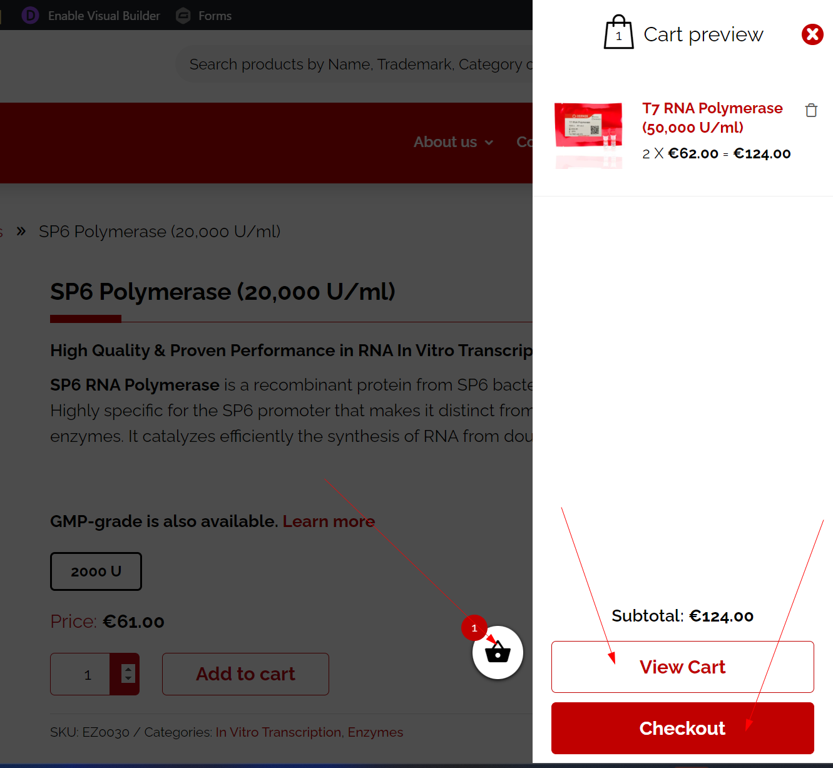Click the View Cart button
Screen dimensions: 833x768
point(682,667)
